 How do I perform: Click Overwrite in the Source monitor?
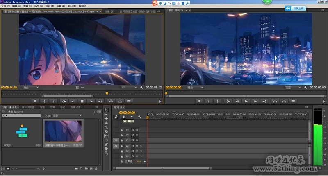coord(120,101)
